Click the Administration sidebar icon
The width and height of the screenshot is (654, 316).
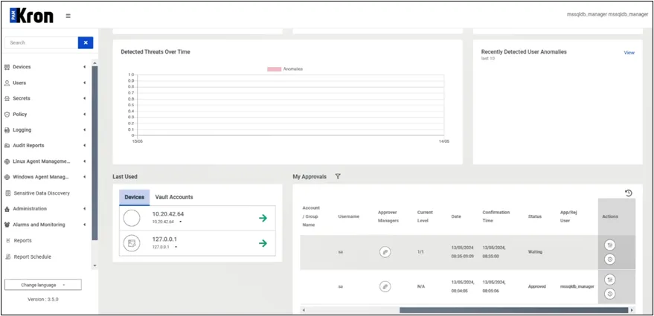(x=7, y=209)
